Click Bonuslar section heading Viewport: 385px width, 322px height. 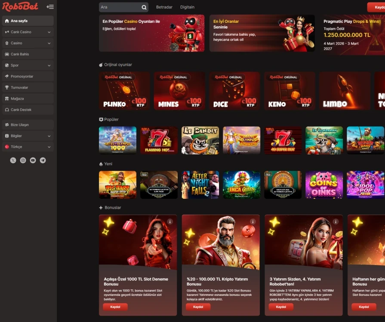pyautogui.click(x=113, y=207)
